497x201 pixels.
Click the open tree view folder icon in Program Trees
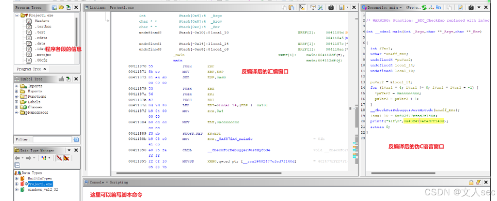[x=61, y=7]
